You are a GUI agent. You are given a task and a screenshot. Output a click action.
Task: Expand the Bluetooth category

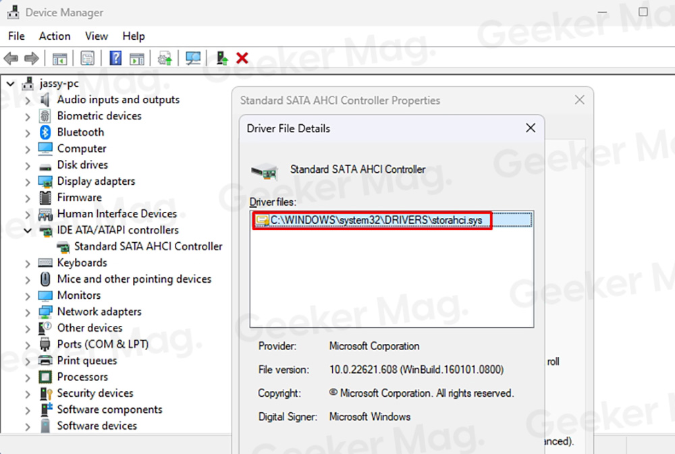coord(28,134)
